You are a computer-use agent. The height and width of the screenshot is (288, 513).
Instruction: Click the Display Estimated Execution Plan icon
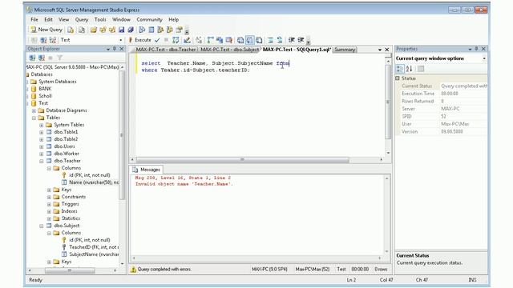[176, 40]
